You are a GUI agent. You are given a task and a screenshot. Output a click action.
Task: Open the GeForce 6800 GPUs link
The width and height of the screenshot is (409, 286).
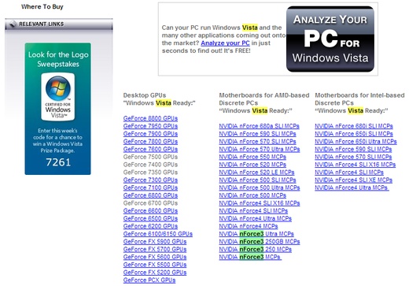coord(150,195)
